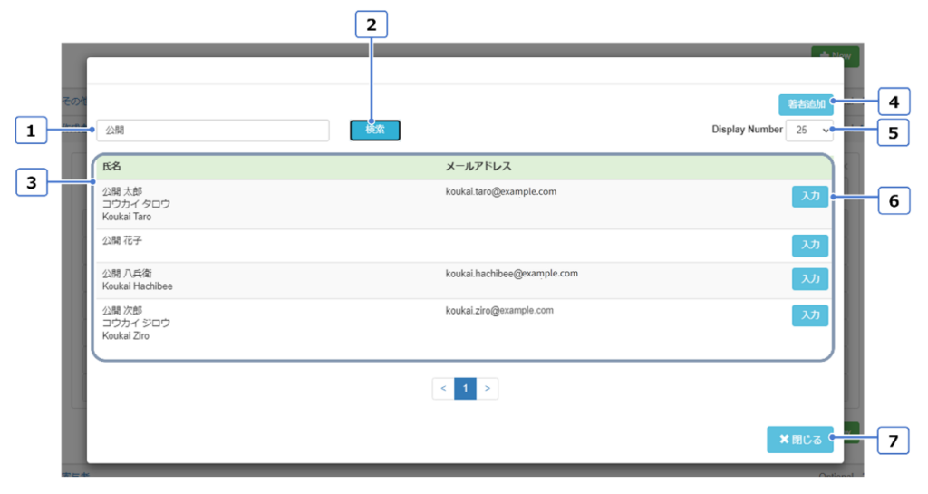Click 入力 for 公開 花子
928x494 pixels.
pos(809,246)
